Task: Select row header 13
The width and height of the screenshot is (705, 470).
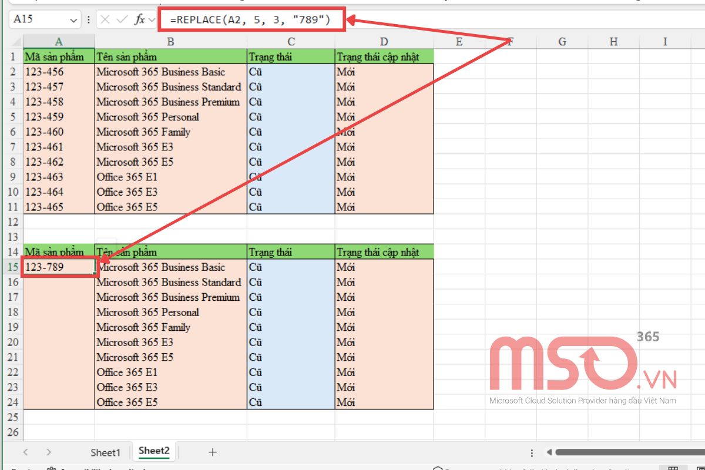Action: click(12, 237)
